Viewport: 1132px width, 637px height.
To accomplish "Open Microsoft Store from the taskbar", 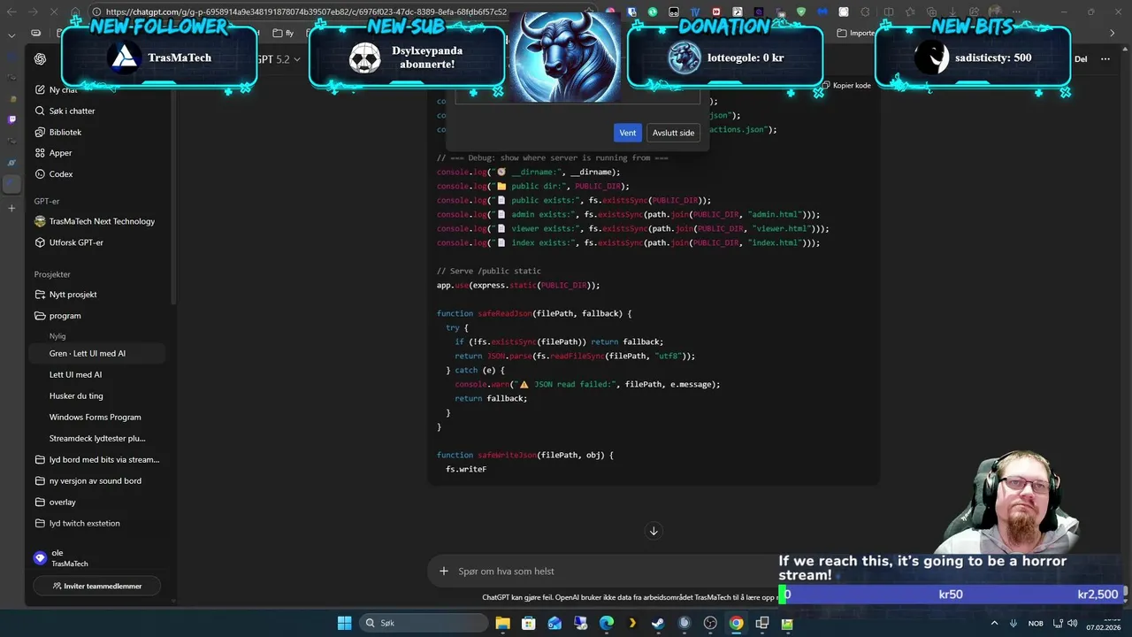I will click(x=528, y=624).
